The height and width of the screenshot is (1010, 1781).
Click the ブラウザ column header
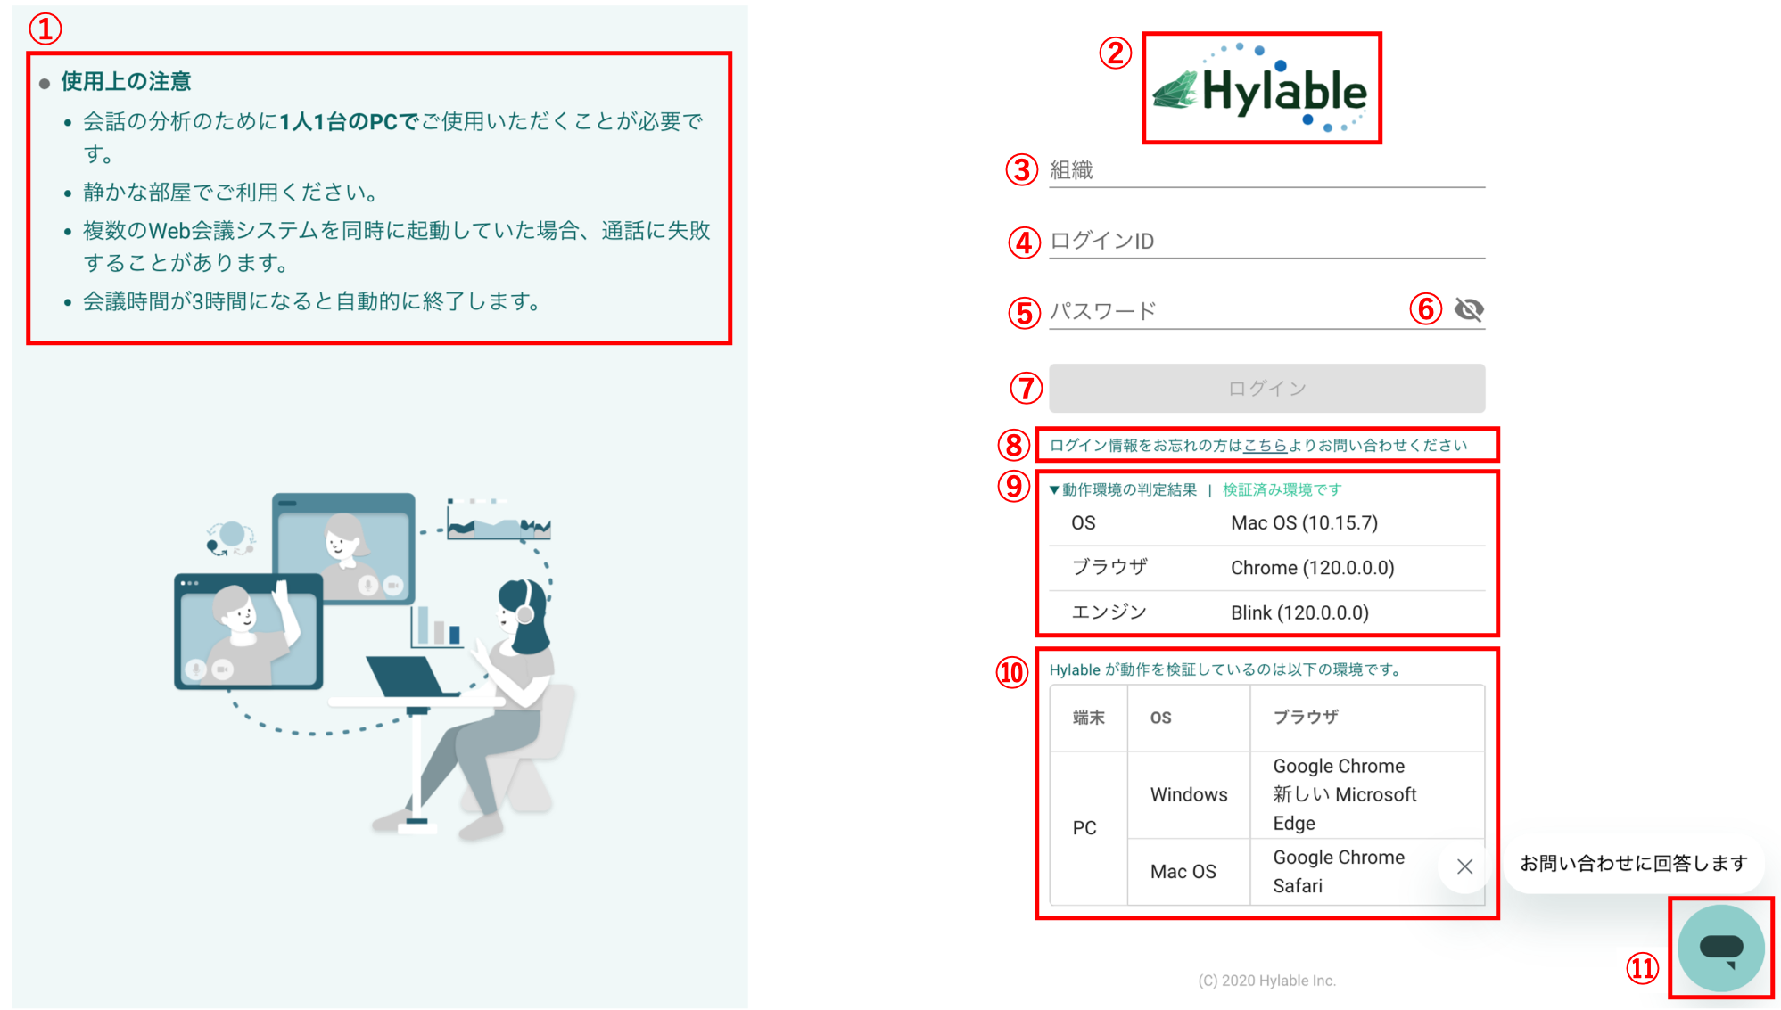pyautogui.click(x=1305, y=718)
